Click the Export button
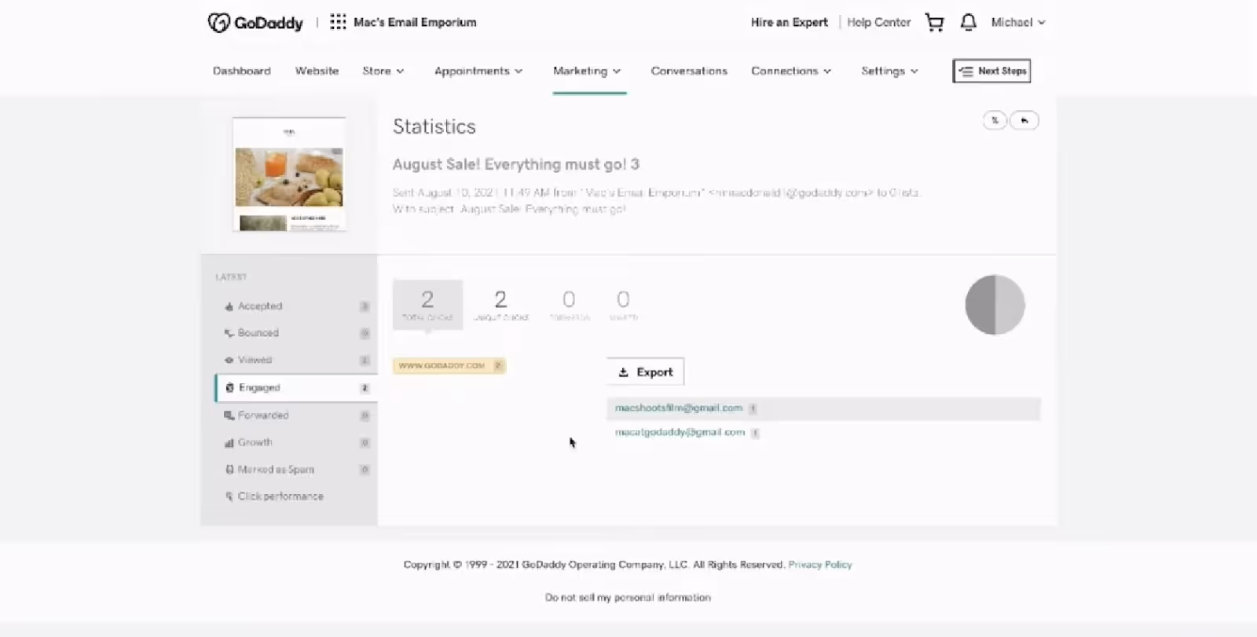 (x=645, y=372)
